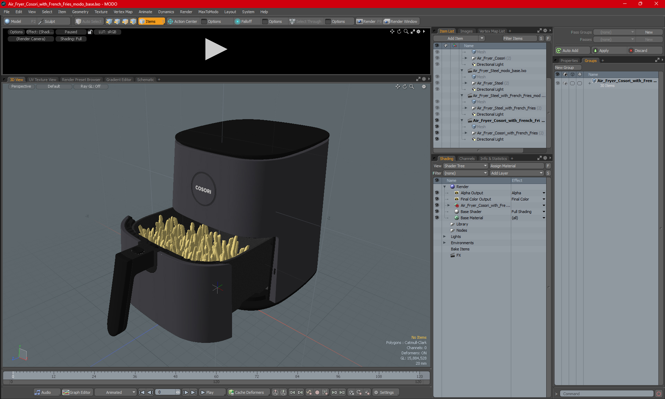Hide Air_Fryer_Cosori_with_French_Fries item
This screenshot has width=665, height=399.
click(x=437, y=133)
